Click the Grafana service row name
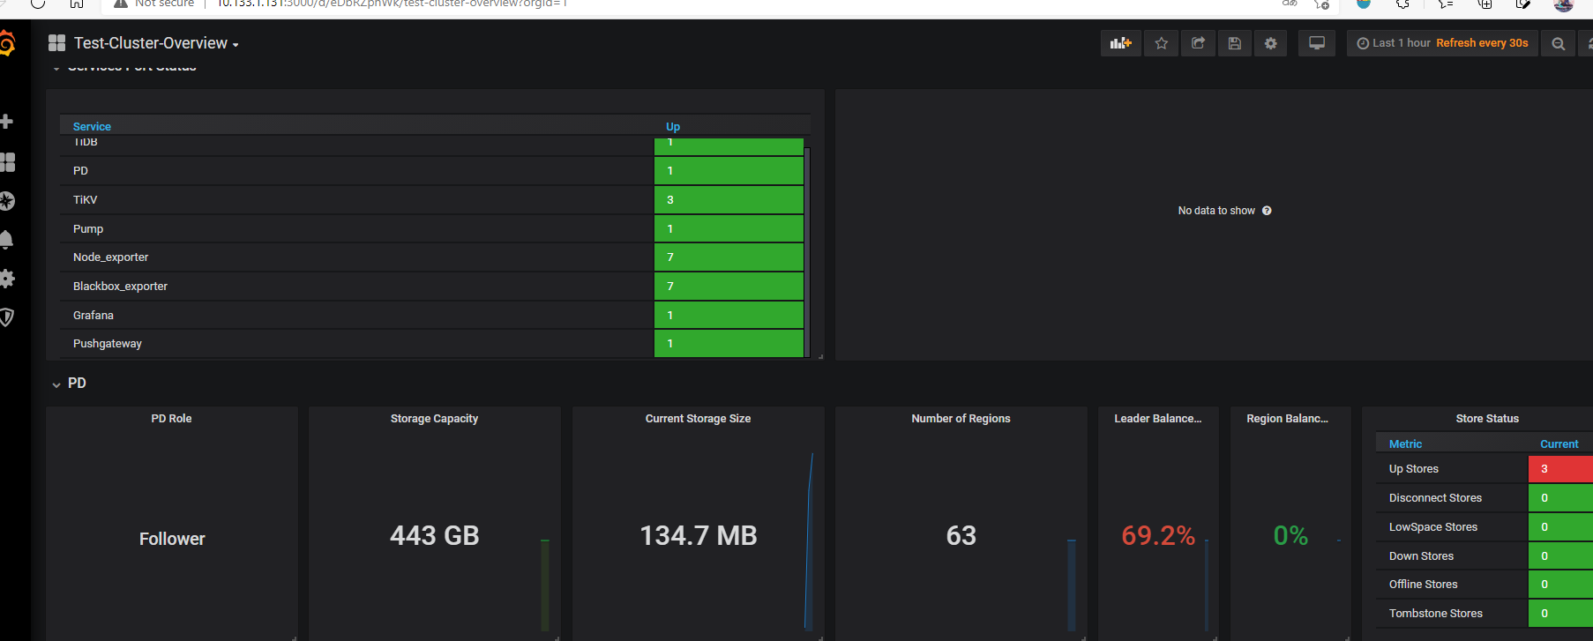The width and height of the screenshot is (1593, 641). [93, 316]
